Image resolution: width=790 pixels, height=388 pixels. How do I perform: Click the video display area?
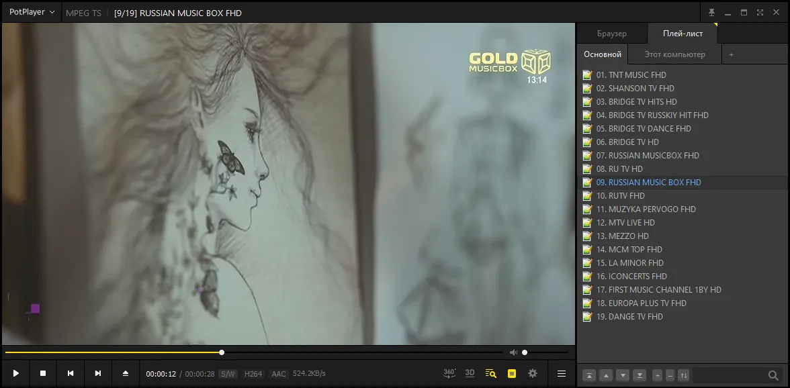(x=288, y=184)
